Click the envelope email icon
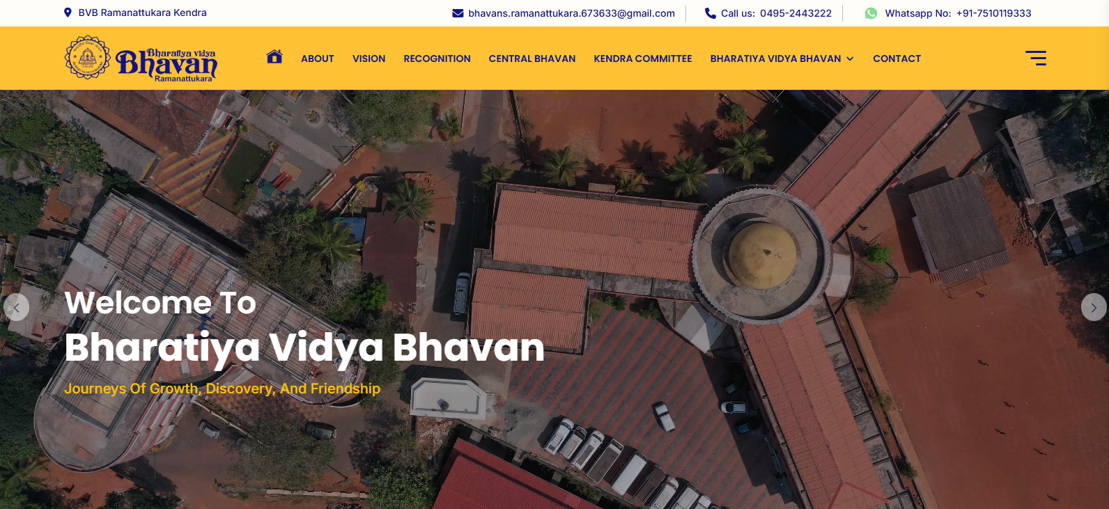 pos(458,13)
